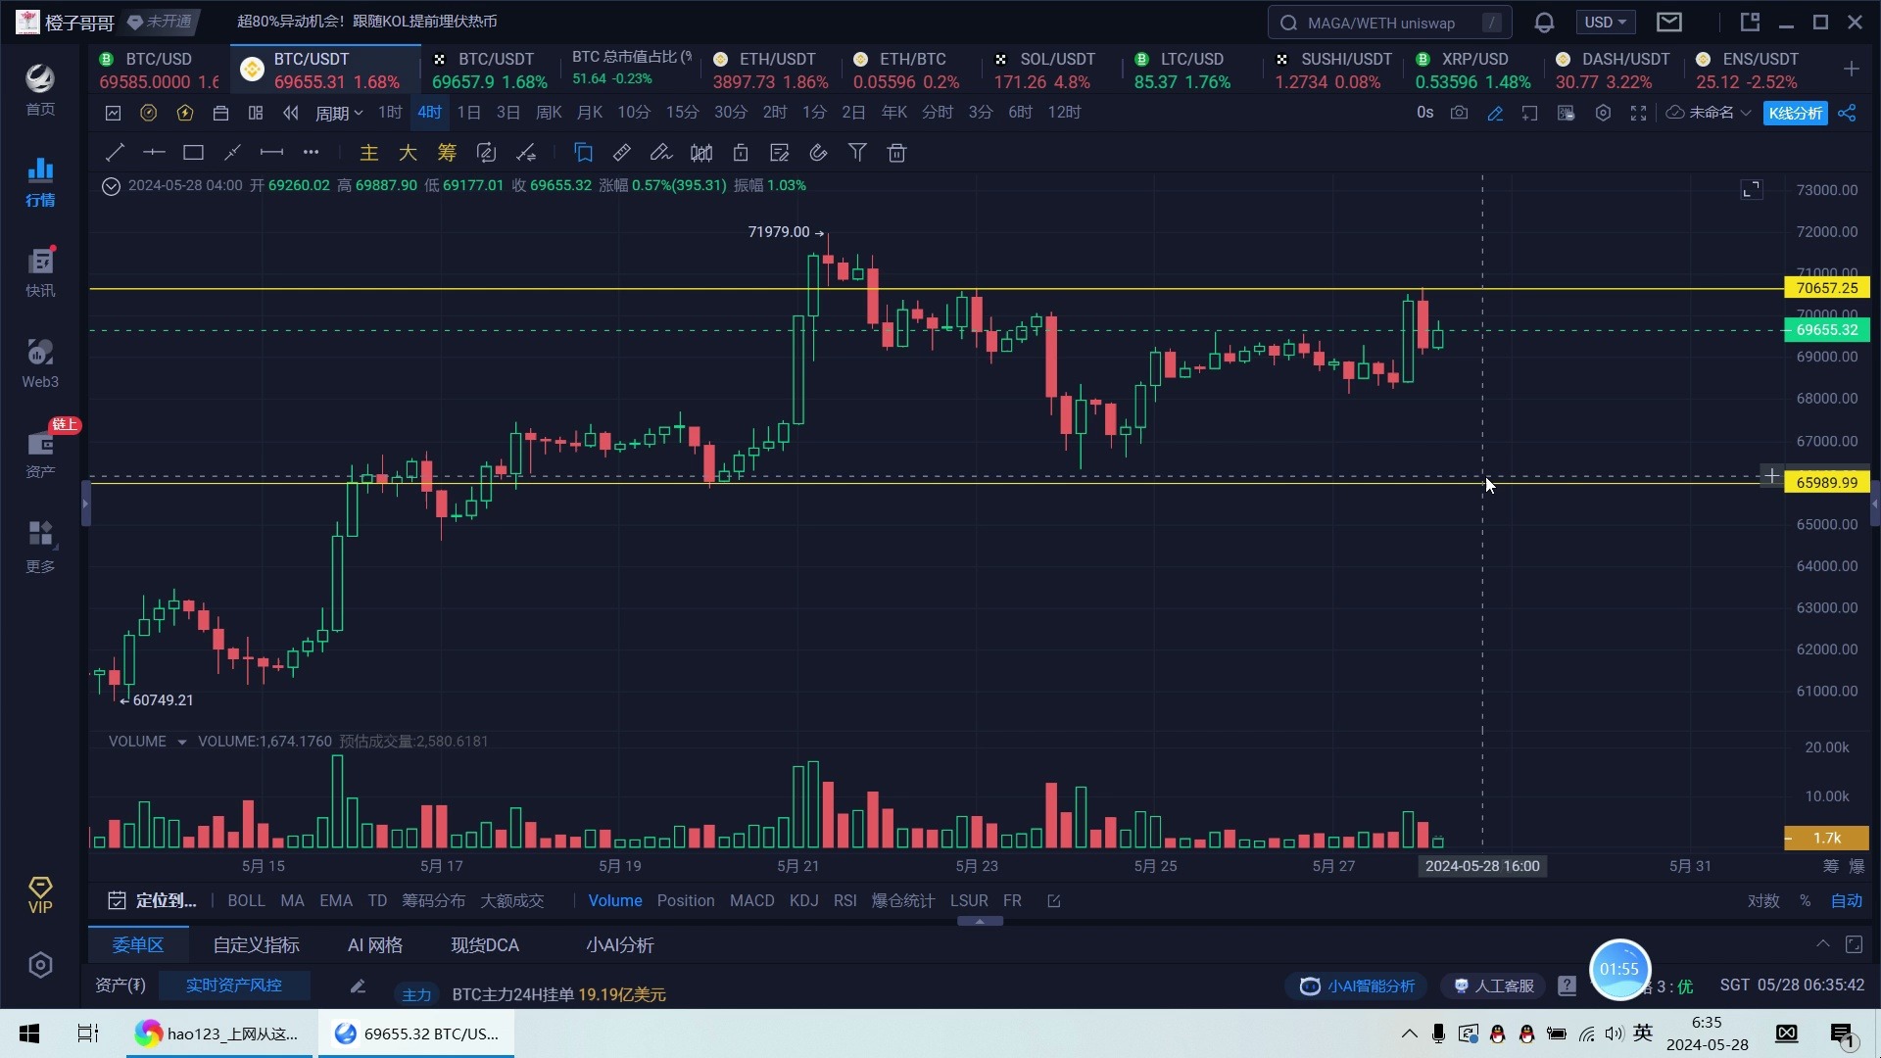1881x1058 pixels.
Task: Click the 70657.25 yellow price line label
Action: coord(1827,288)
